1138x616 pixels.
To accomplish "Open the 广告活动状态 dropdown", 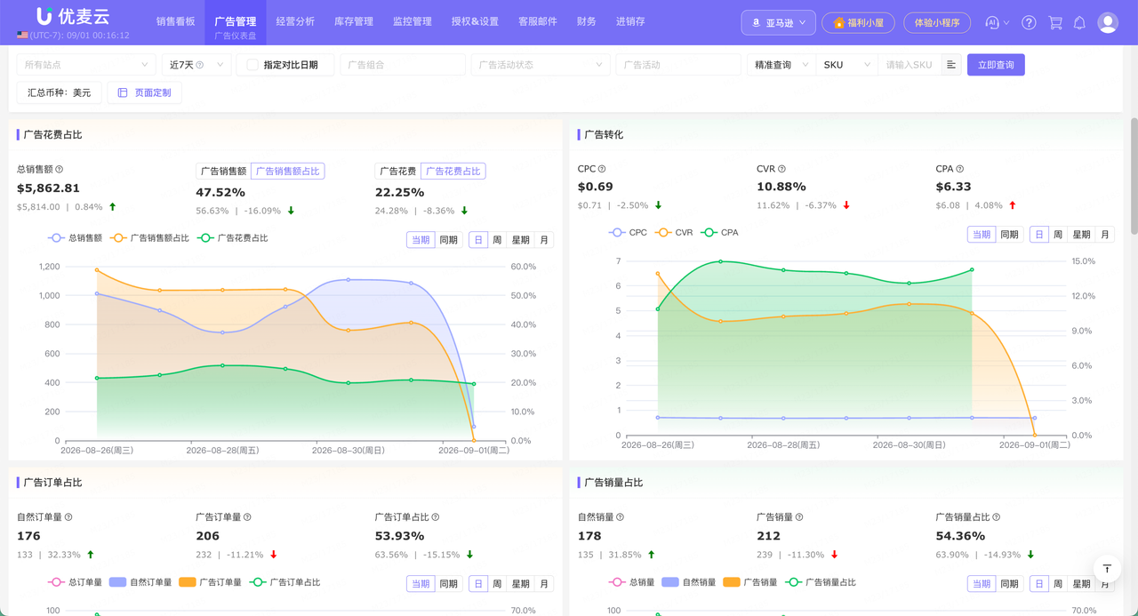I will (x=541, y=65).
